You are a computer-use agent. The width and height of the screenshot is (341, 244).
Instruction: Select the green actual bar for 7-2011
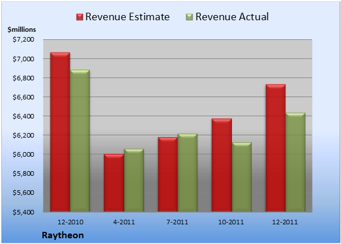point(187,172)
